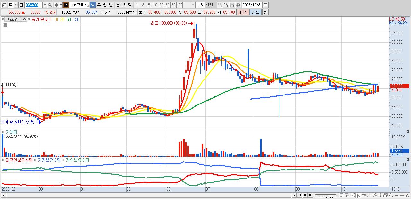This screenshot has height=199, width=411.
Task: Click the date field 2025/10/31
Action: coord(252,5)
